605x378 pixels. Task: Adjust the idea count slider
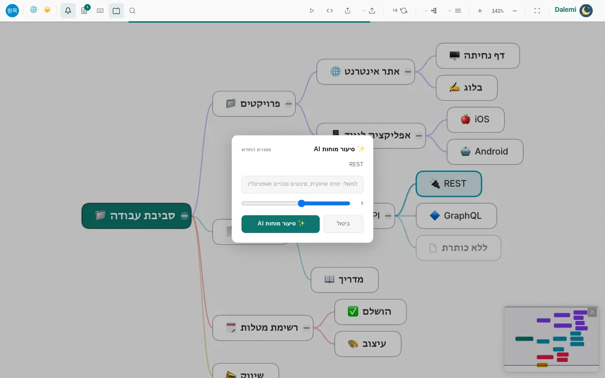pos(296,203)
